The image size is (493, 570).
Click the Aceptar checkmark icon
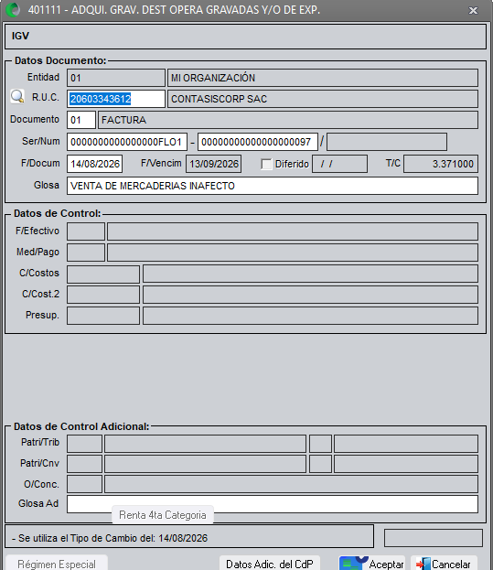tap(353, 564)
